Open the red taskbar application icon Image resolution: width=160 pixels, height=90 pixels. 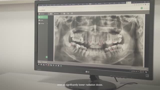tap(48, 65)
